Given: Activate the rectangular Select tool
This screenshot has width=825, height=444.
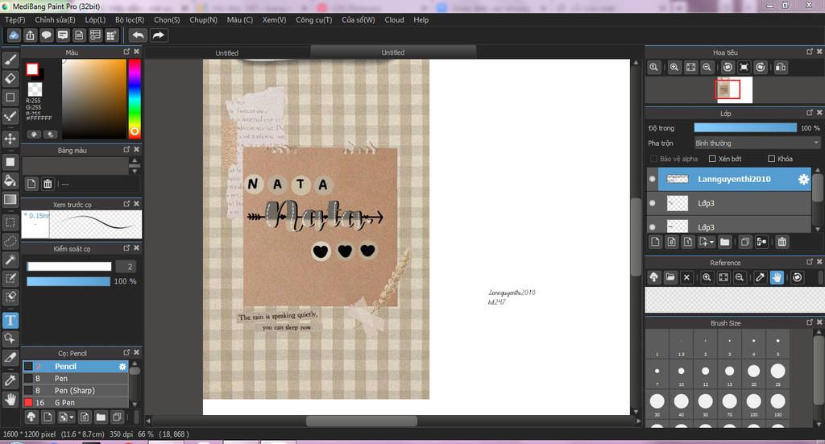Looking at the screenshot, I should [x=10, y=222].
